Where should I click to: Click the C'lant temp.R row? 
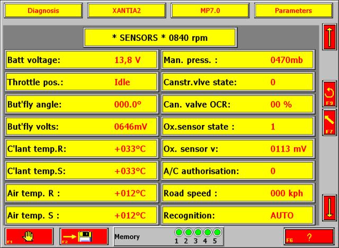click(x=82, y=148)
